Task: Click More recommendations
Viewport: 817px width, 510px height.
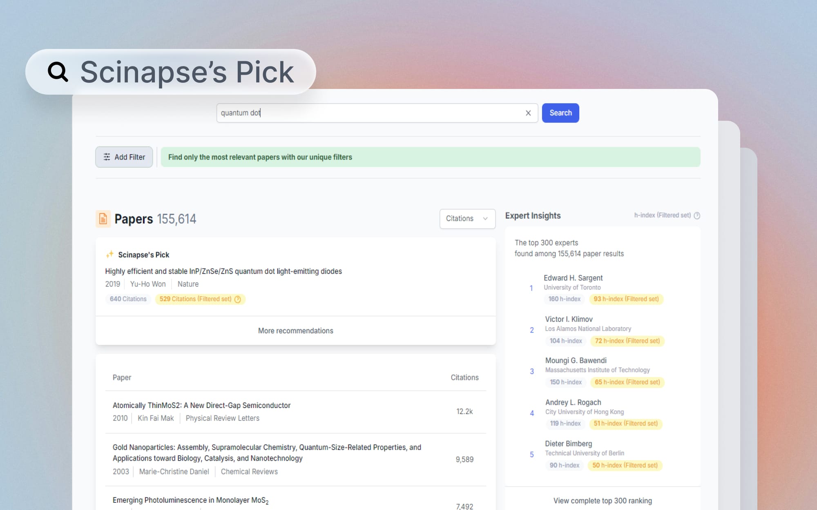Action: point(295,330)
